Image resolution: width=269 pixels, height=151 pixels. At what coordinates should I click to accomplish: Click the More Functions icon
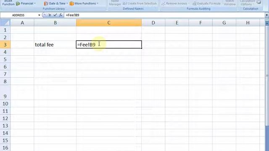click(71, 3)
